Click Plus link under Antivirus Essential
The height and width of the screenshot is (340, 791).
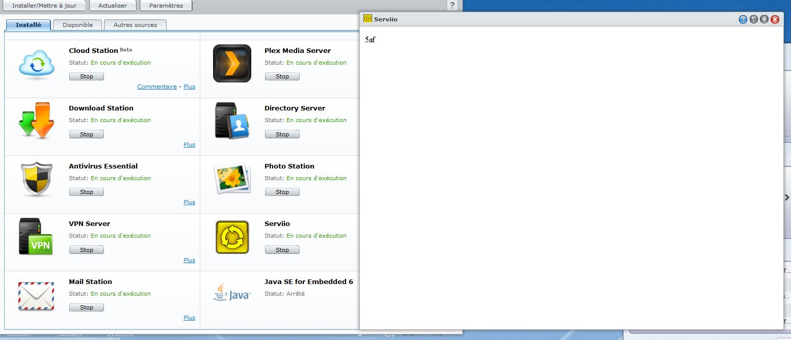pos(189,202)
